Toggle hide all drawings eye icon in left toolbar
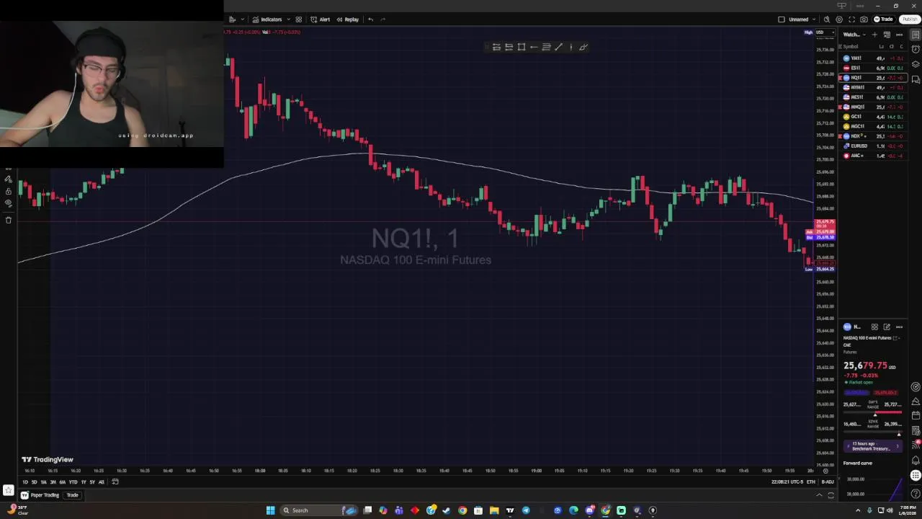The height and width of the screenshot is (519, 922). [x=8, y=203]
